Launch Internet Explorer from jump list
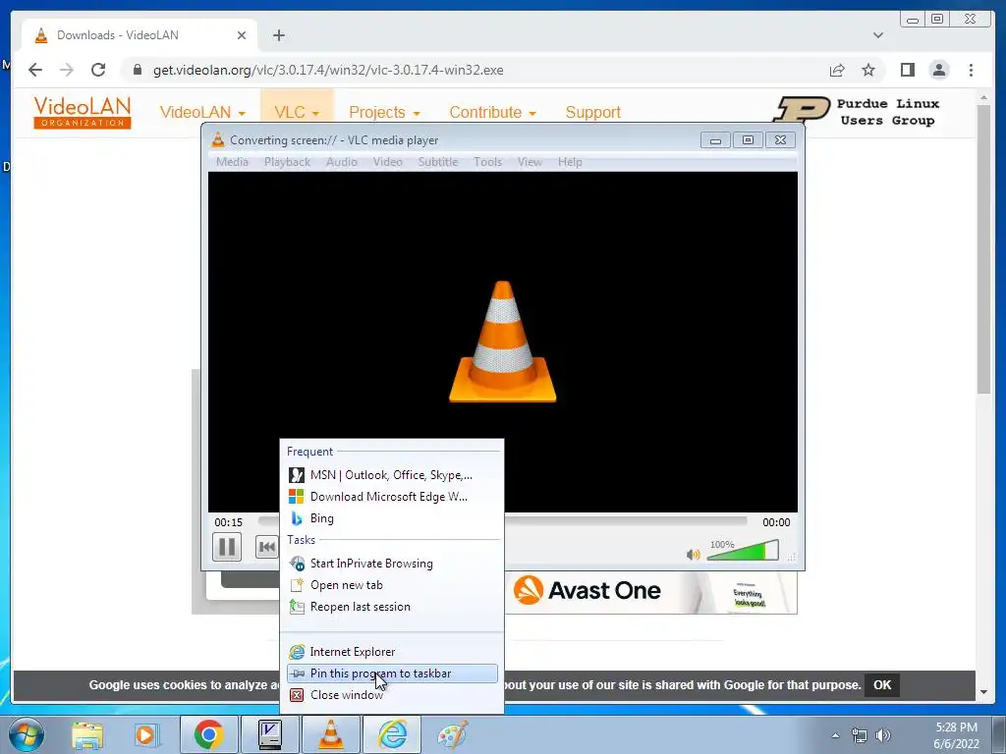 (392, 652)
